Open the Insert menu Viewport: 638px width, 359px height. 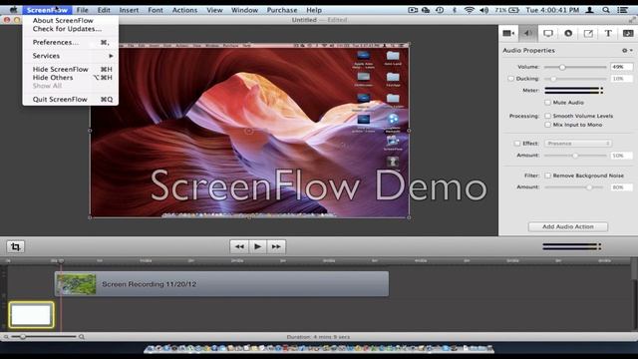(x=129, y=10)
